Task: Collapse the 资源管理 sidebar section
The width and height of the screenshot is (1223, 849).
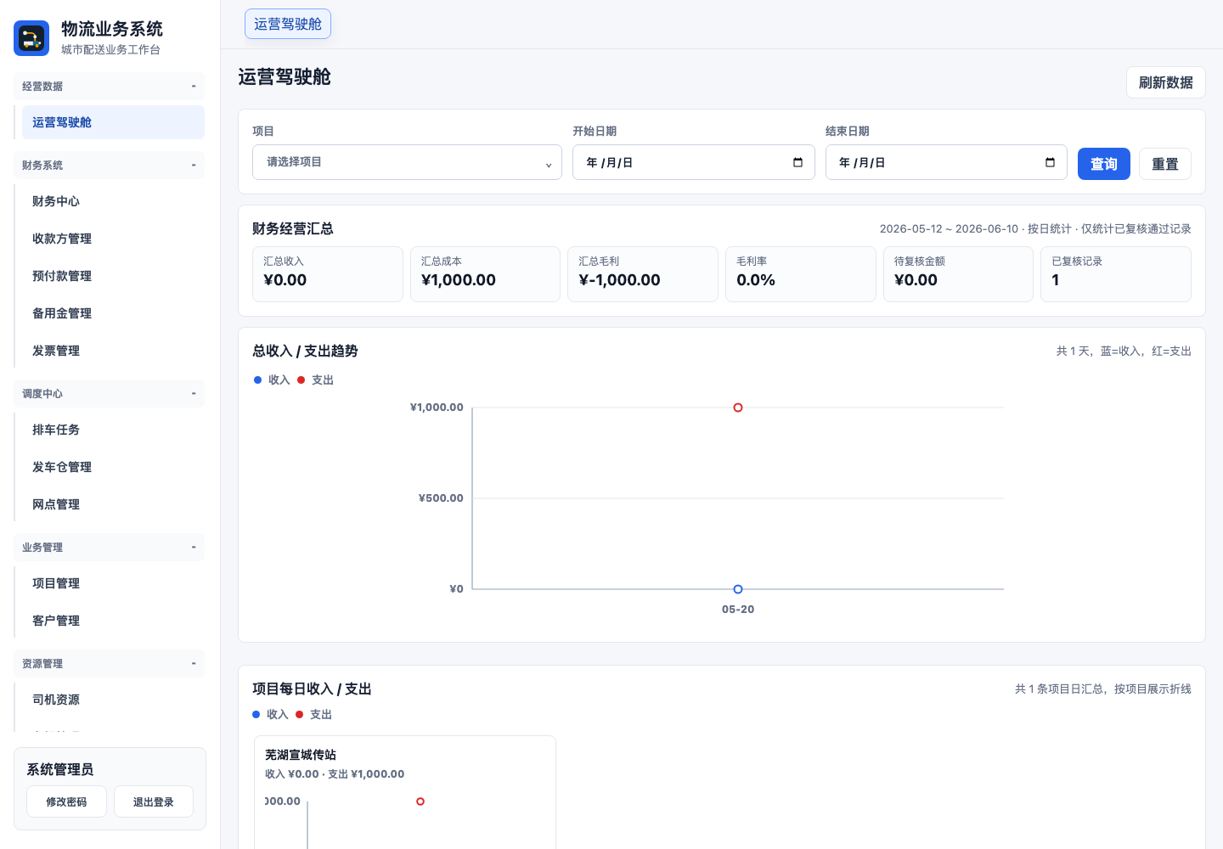Action: pos(109,664)
